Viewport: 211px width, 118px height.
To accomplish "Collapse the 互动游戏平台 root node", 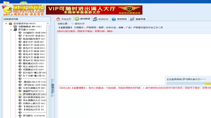I will click(6, 24).
